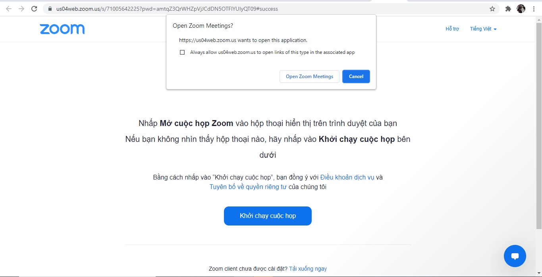Open the Chrome profile avatar
This screenshot has height=277, width=542.
click(x=521, y=9)
